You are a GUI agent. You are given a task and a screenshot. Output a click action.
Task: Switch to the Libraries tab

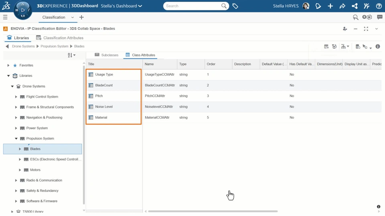[18, 38]
